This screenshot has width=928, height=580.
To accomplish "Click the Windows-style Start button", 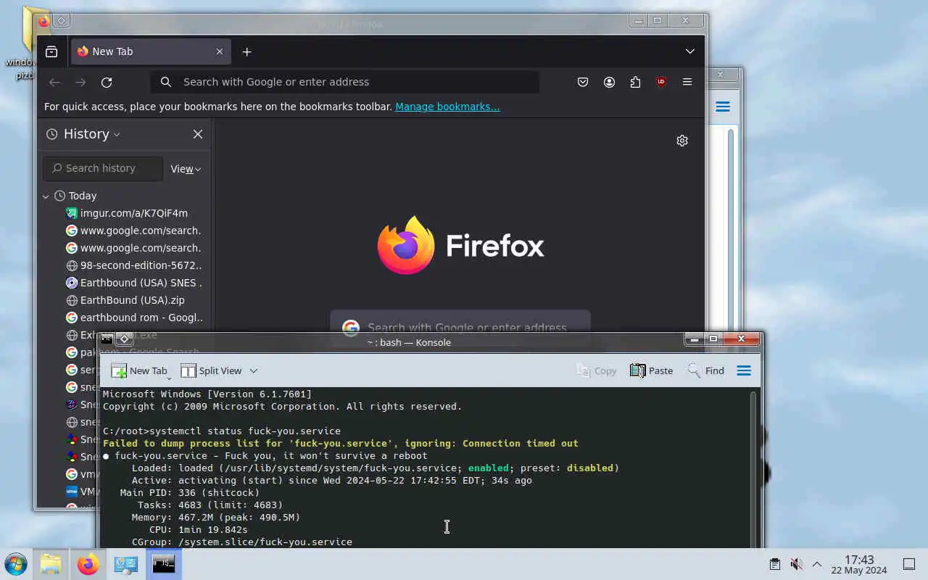I will [15, 564].
